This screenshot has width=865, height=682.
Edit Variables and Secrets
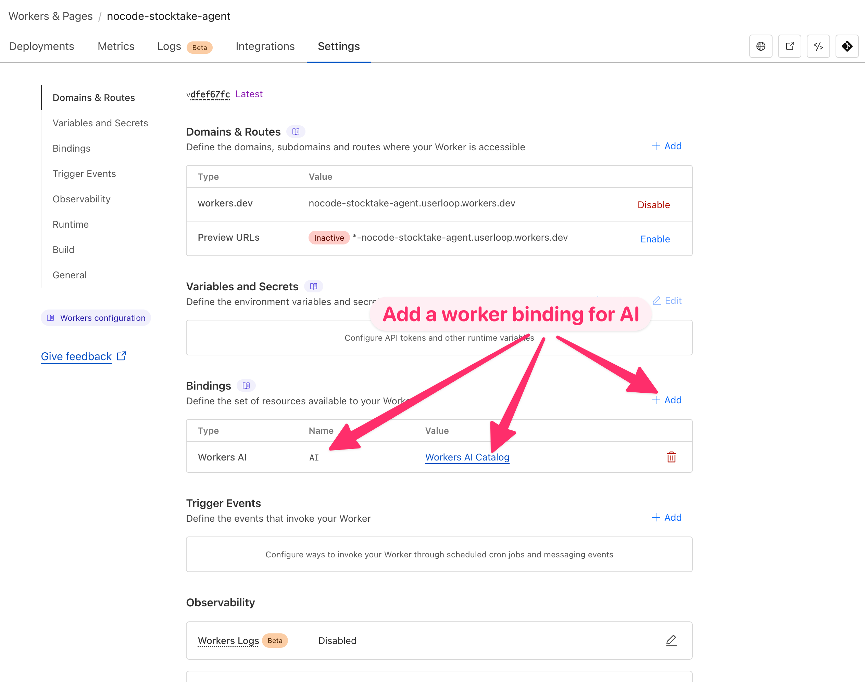(667, 301)
